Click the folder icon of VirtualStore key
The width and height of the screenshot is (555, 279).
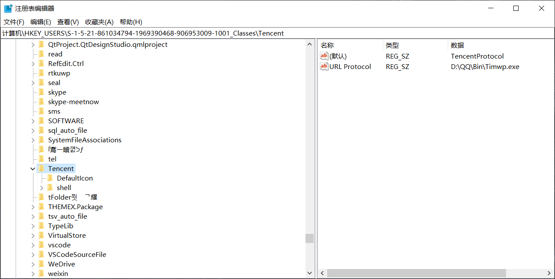[x=41, y=235]
